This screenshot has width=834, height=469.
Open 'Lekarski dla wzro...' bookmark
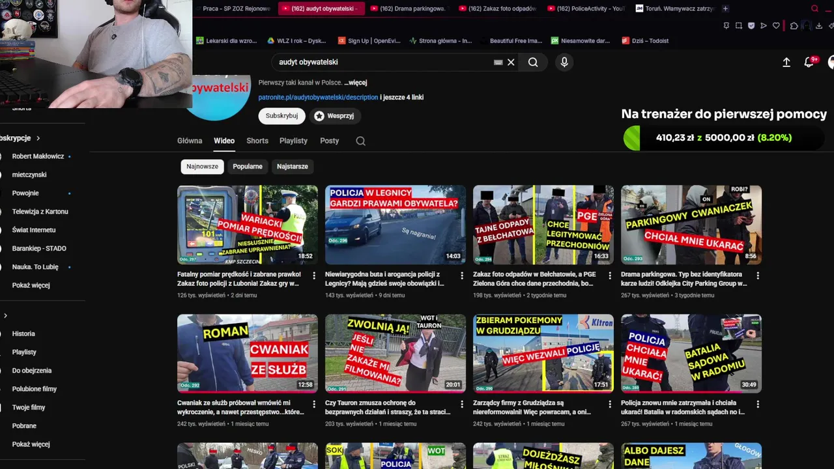(x=227, y=40)
